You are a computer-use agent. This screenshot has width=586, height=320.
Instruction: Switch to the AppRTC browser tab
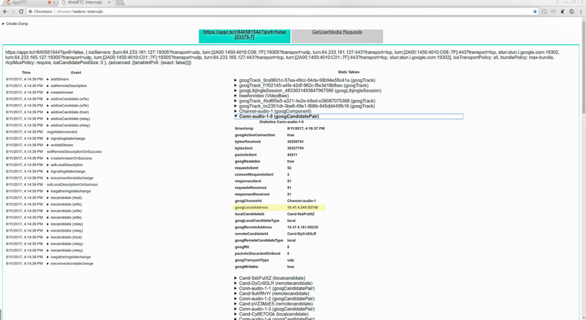[23, 3]
